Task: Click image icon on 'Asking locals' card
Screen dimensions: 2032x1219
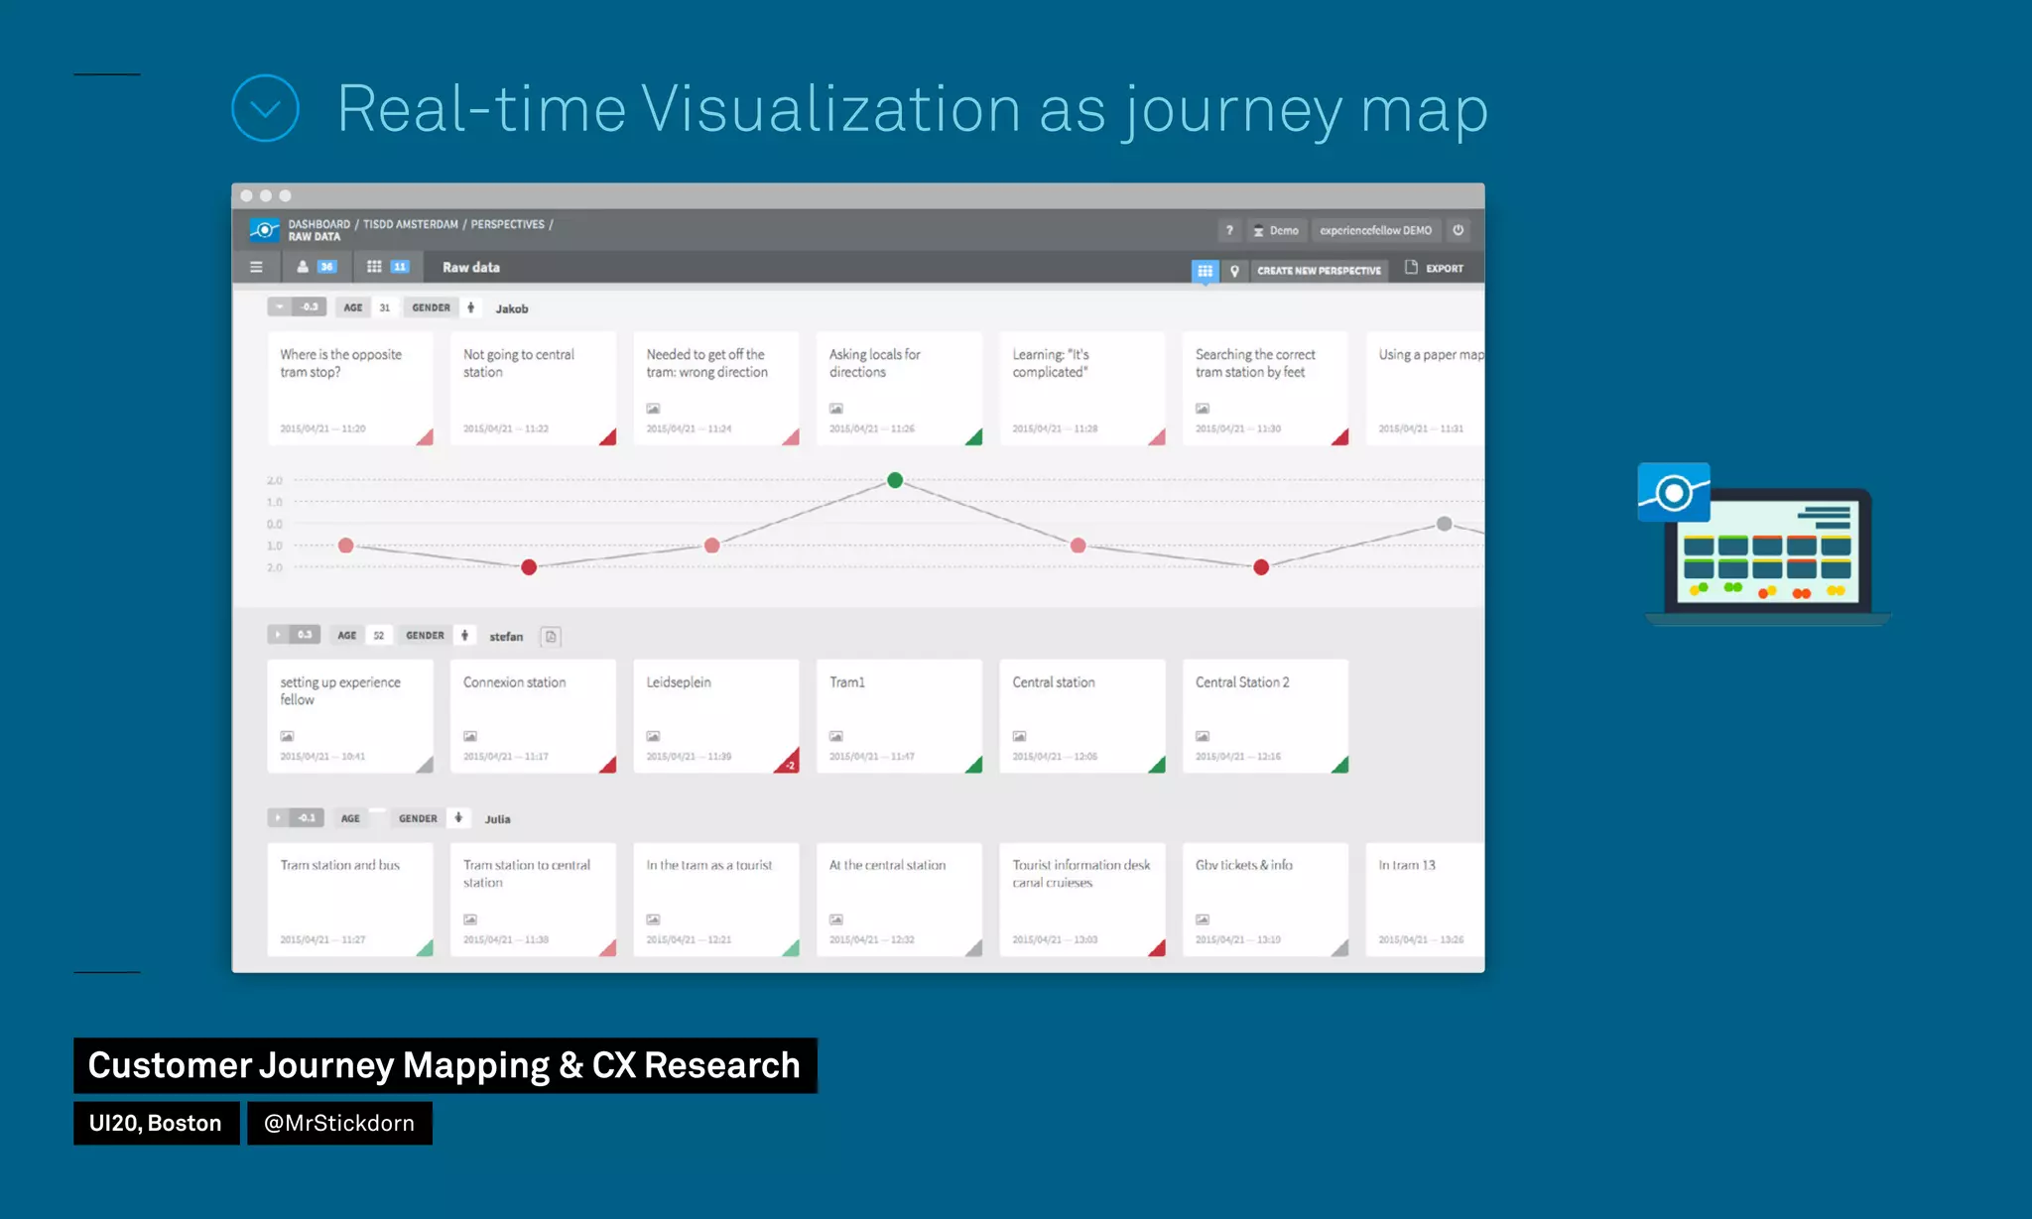Action: click(836, 409)
